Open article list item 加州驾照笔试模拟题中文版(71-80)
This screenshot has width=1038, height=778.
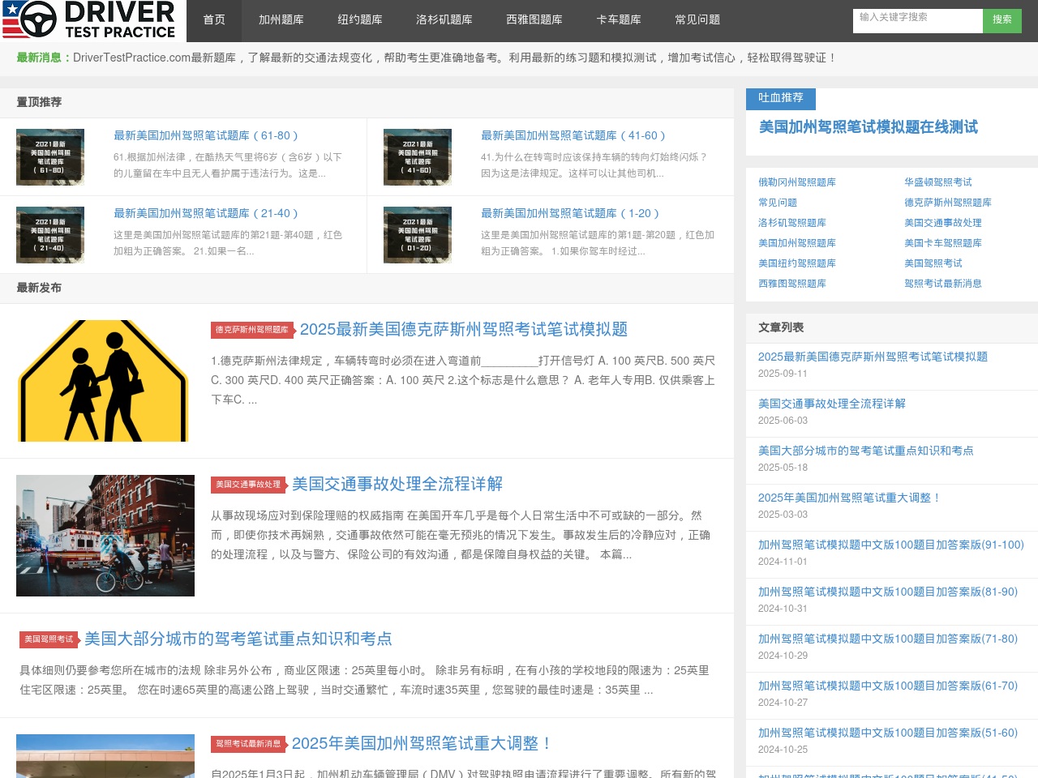[888, 639]
